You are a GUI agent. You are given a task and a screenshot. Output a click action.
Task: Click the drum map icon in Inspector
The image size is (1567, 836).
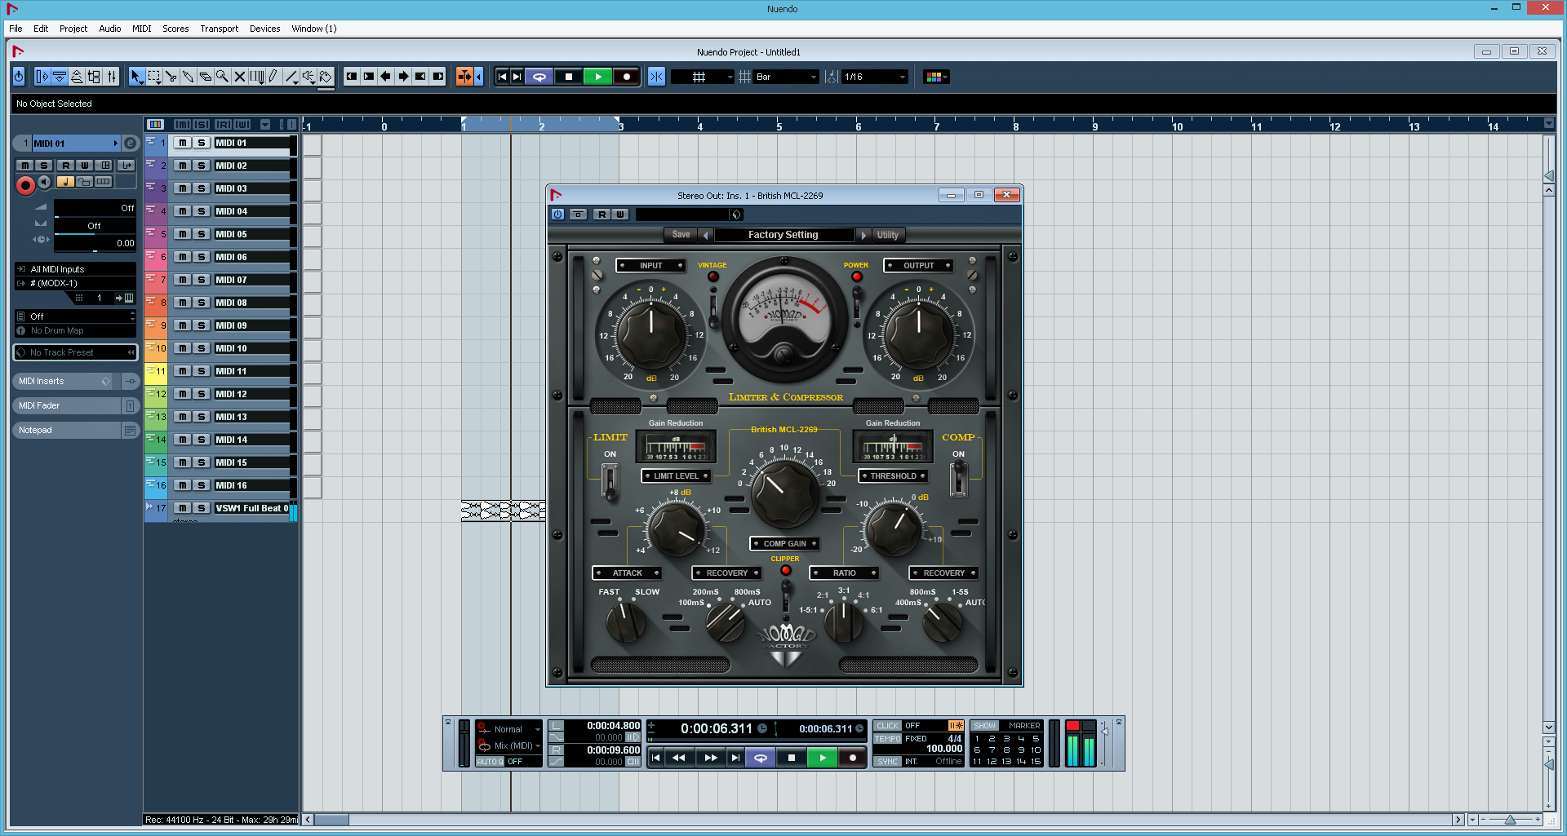pos(21,331)
